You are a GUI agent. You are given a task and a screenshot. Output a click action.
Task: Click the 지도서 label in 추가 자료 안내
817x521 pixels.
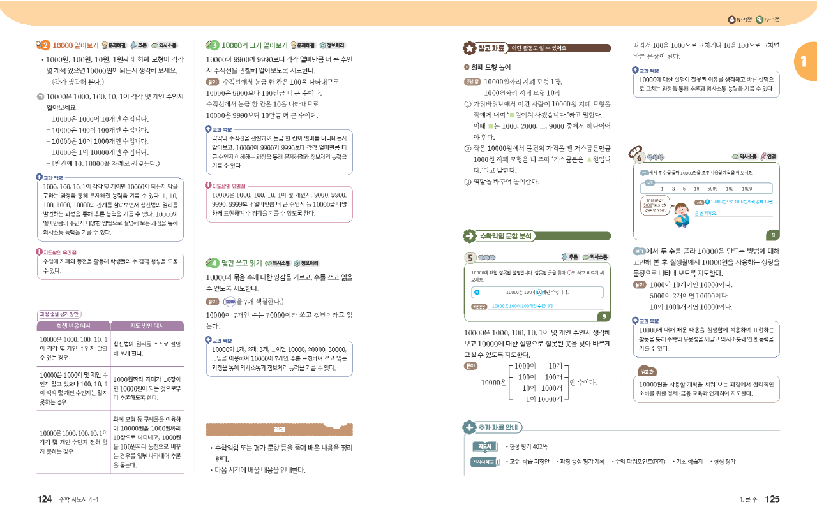[483, 447]
